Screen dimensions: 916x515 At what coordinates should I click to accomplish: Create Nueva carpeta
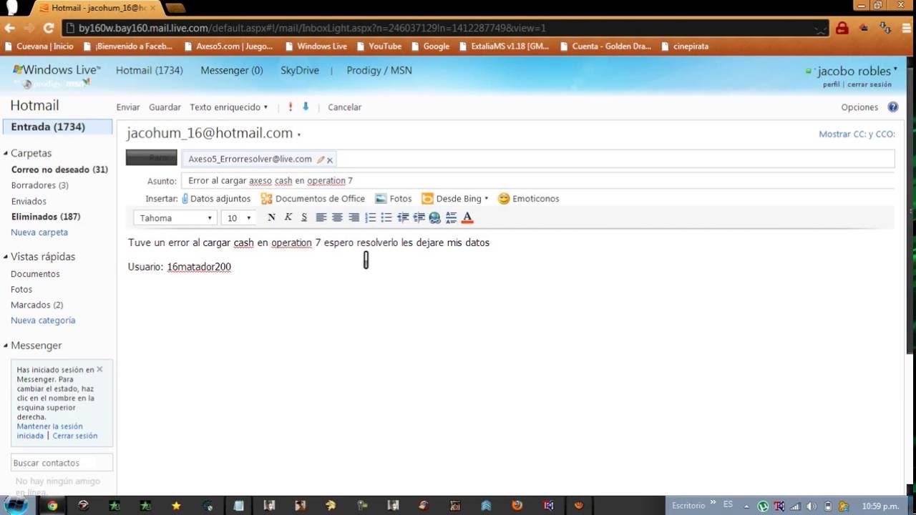pyautogui.click(x=39, y=232)
